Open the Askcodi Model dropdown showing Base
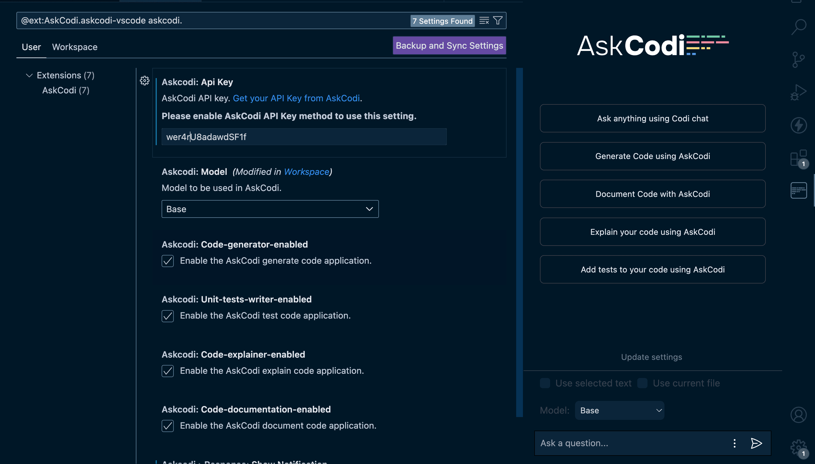The width and height of the screenshot is (815, 464). tap(270, 209)
